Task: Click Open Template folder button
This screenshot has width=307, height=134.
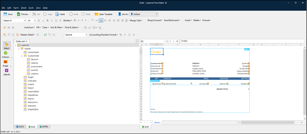Action: (x=104, y=14)
